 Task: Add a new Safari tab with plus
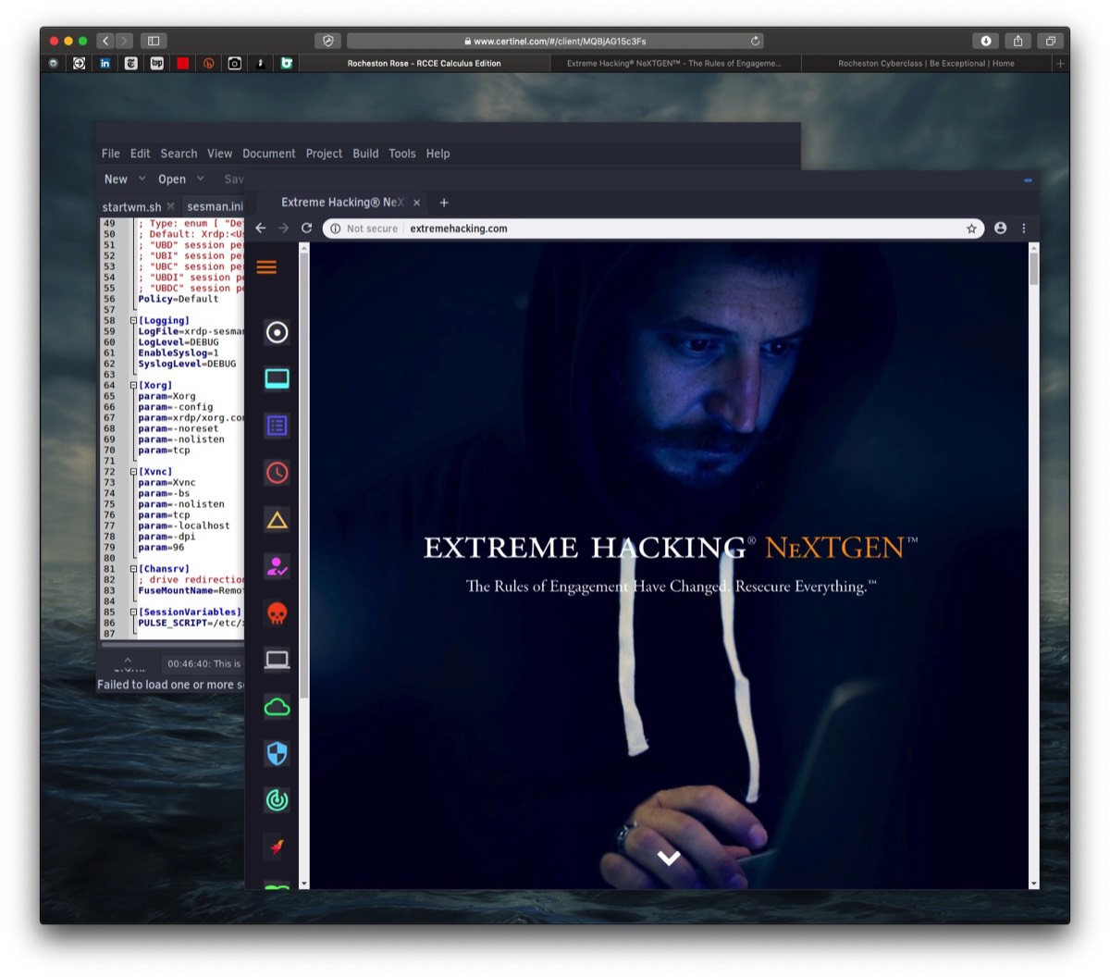pos(1060,64)
